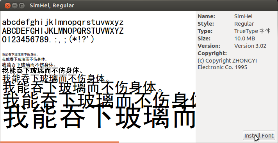Click the "SimHei, Regular" window title
The height and width of the screenshot is (143, 278).
pos(52,5)
